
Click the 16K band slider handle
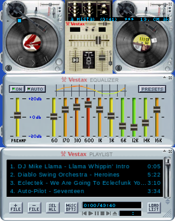tap(157, 110)
